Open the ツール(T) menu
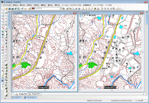Screen dimensions: 149x103 (65, 5)
